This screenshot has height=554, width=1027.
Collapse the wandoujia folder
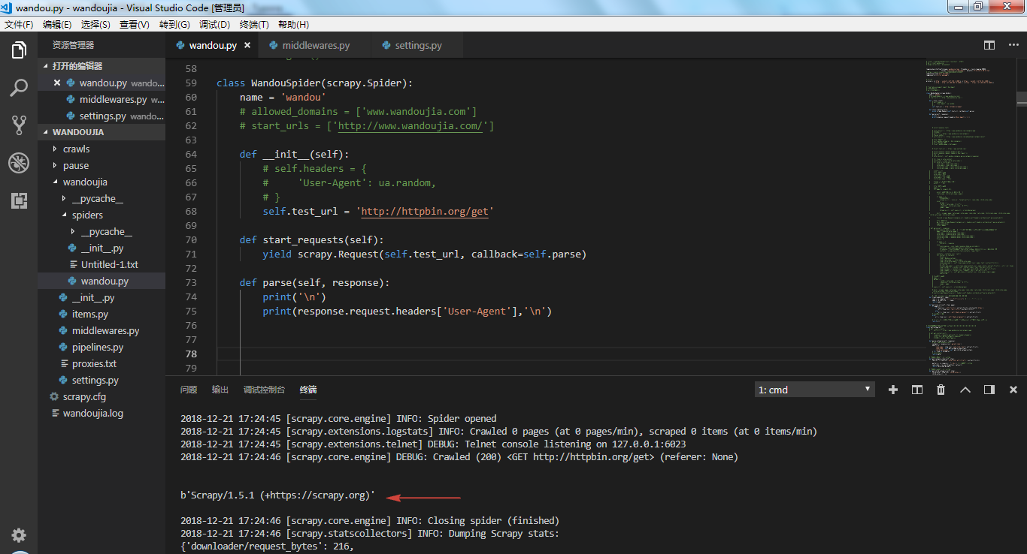pos(101,182)
